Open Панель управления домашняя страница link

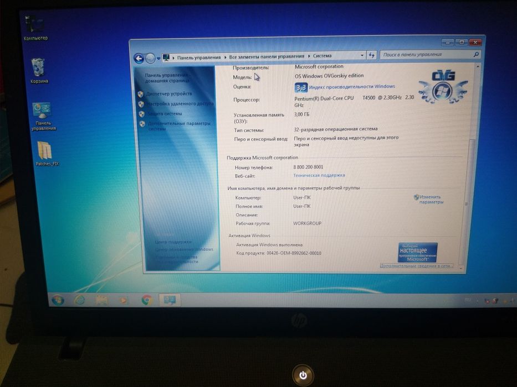(167, 77)
